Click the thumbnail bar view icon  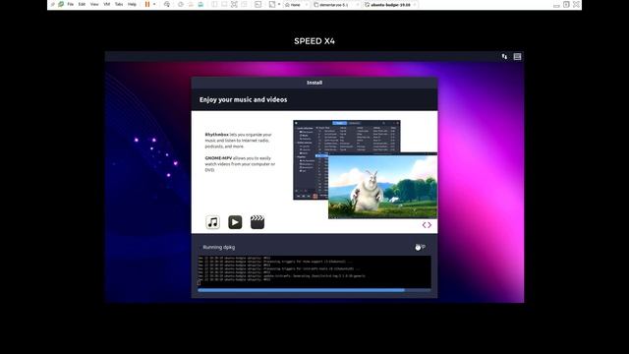click(224, 4)
